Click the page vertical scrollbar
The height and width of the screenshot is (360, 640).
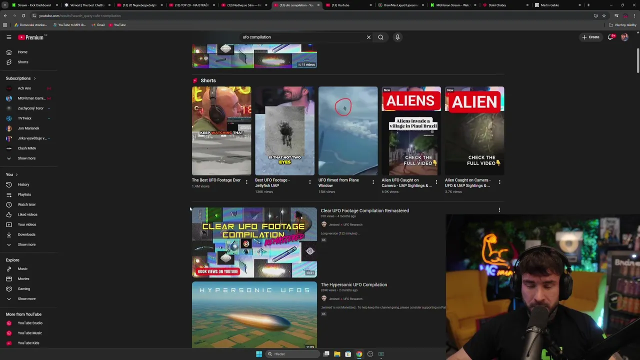[637, 60]
